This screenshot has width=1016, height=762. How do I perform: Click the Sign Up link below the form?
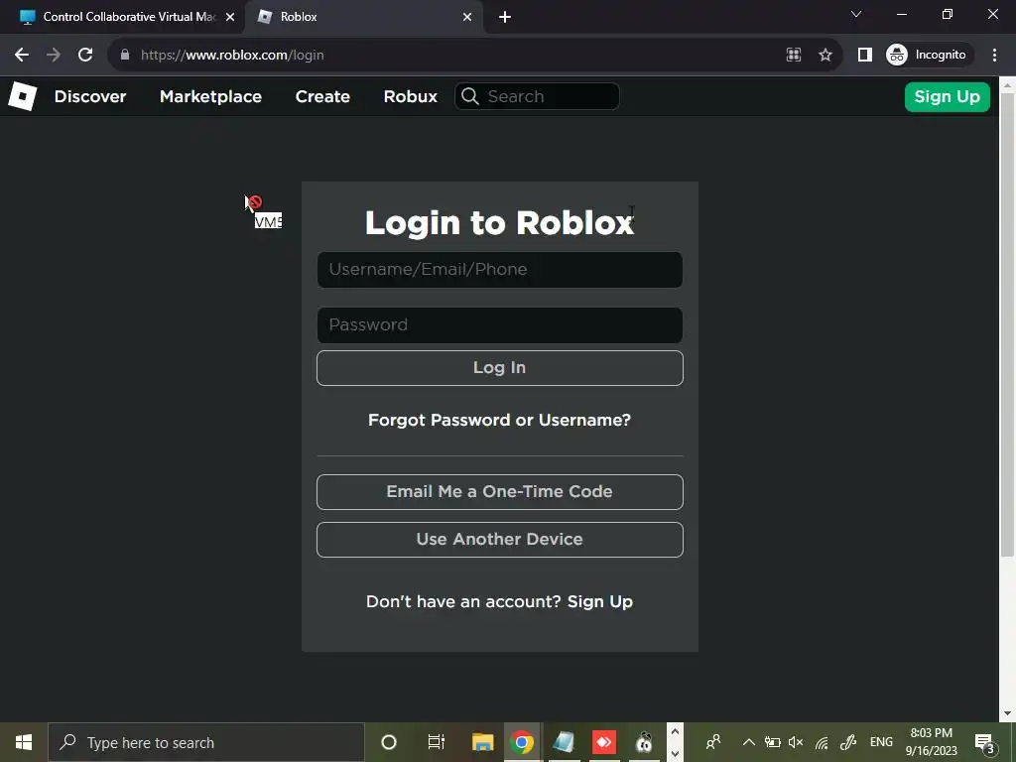600,602
